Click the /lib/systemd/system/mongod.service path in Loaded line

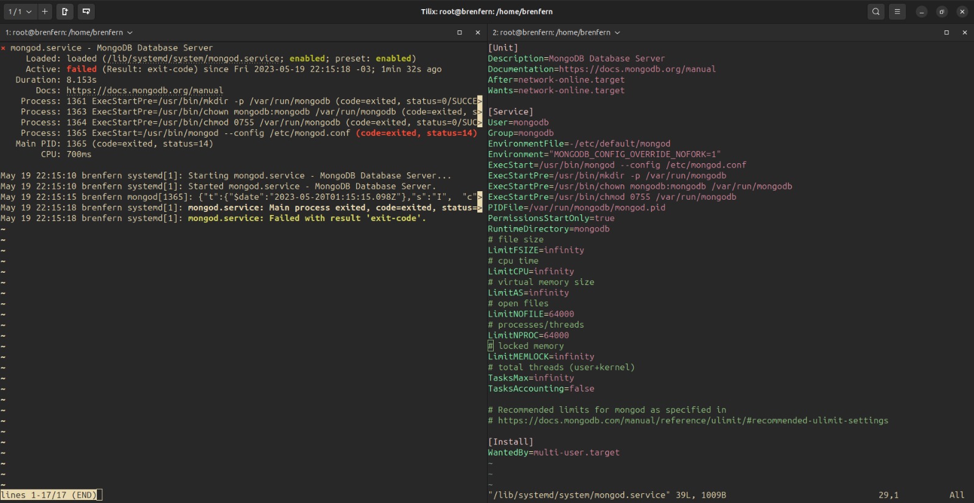coord(193,59)
